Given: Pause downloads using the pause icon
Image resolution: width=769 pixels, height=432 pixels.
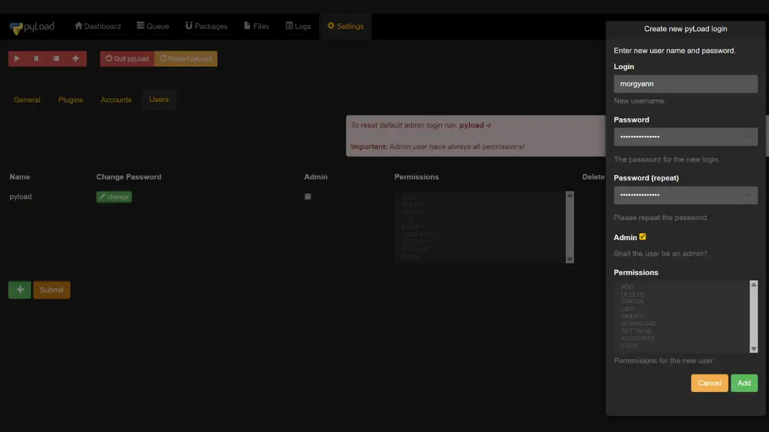Looking at the screenshot, I should [x=37, y=58].
